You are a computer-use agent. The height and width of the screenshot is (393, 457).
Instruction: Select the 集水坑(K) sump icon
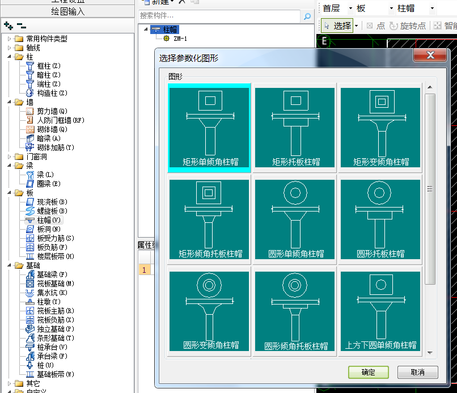tap(30, 293)
